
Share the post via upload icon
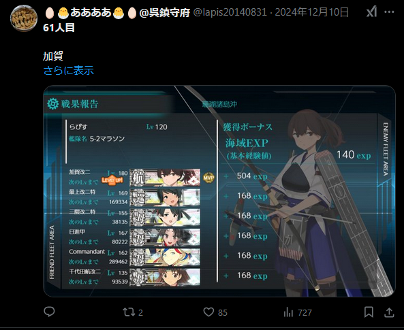(x=389, y=312)
